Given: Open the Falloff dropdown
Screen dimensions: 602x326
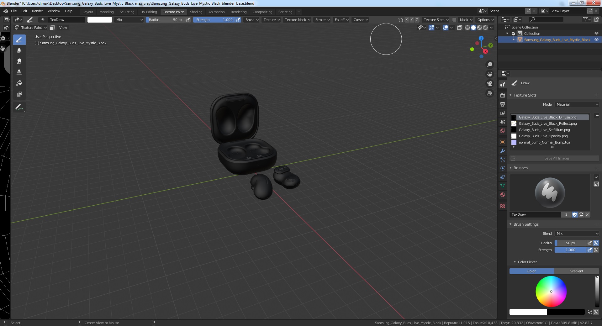Looking at the screenshot, I should tap(341, 20).
